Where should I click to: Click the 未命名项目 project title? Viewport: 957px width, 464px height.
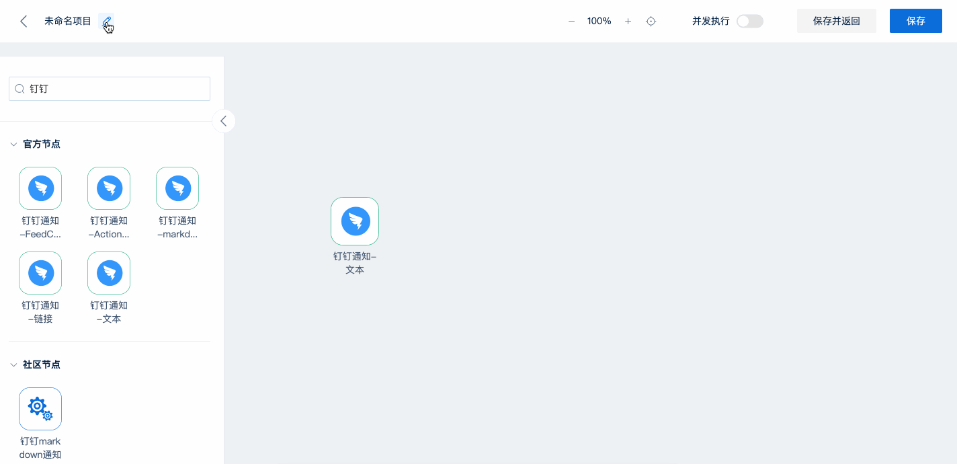point(68,21)
